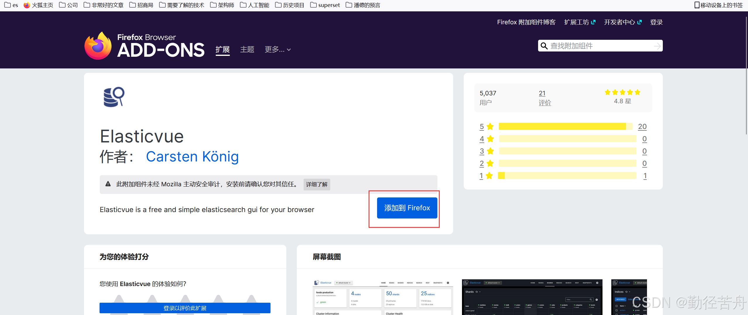The width and height of the screenshot is (748, 315).
Task: Open Firefox 附加组件博客 link
Action: (526, 22)
